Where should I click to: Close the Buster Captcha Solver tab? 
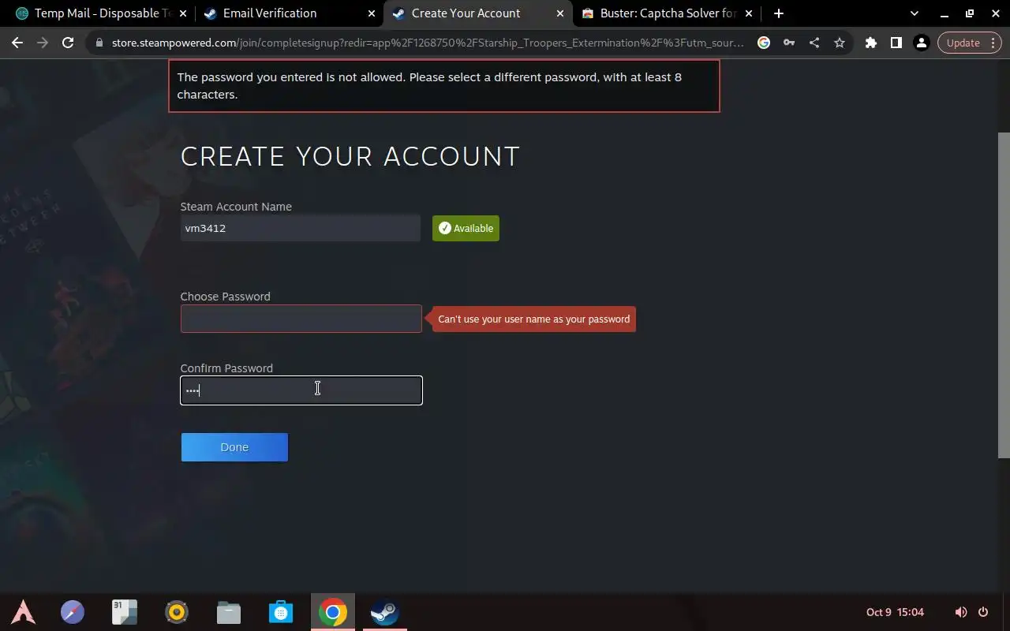click(x=749, y=13)
